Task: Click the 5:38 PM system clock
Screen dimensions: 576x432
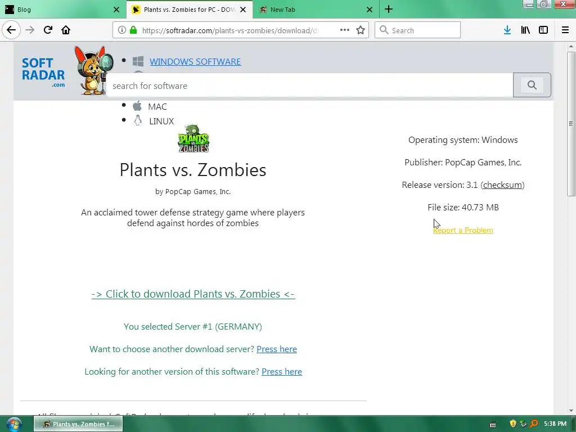Action: point(555,424)
